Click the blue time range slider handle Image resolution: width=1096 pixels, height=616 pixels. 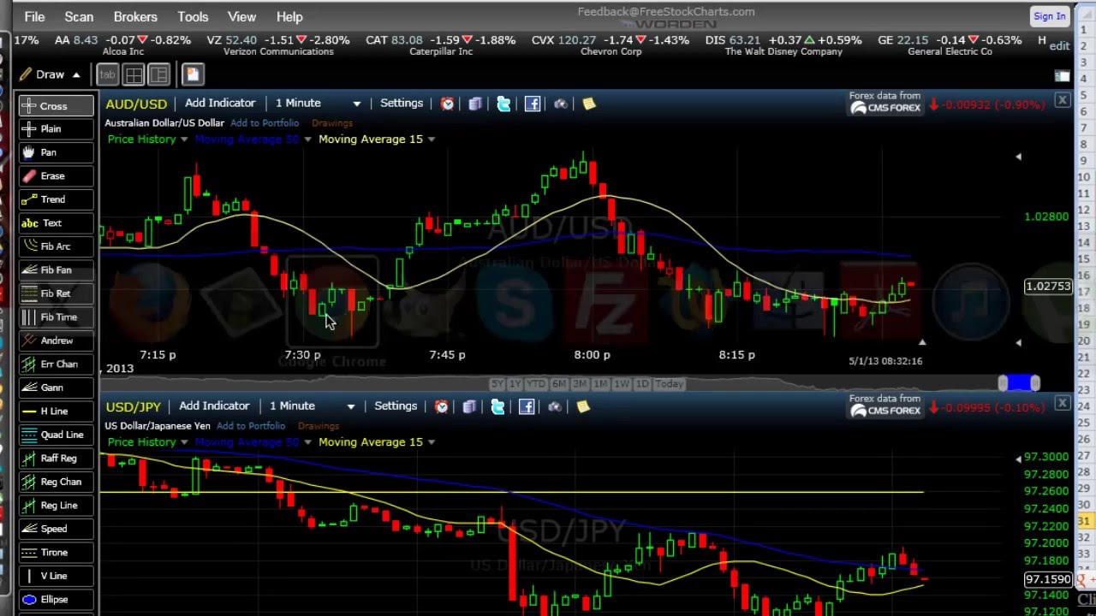pyautogui.click(x=1019, y=383)
